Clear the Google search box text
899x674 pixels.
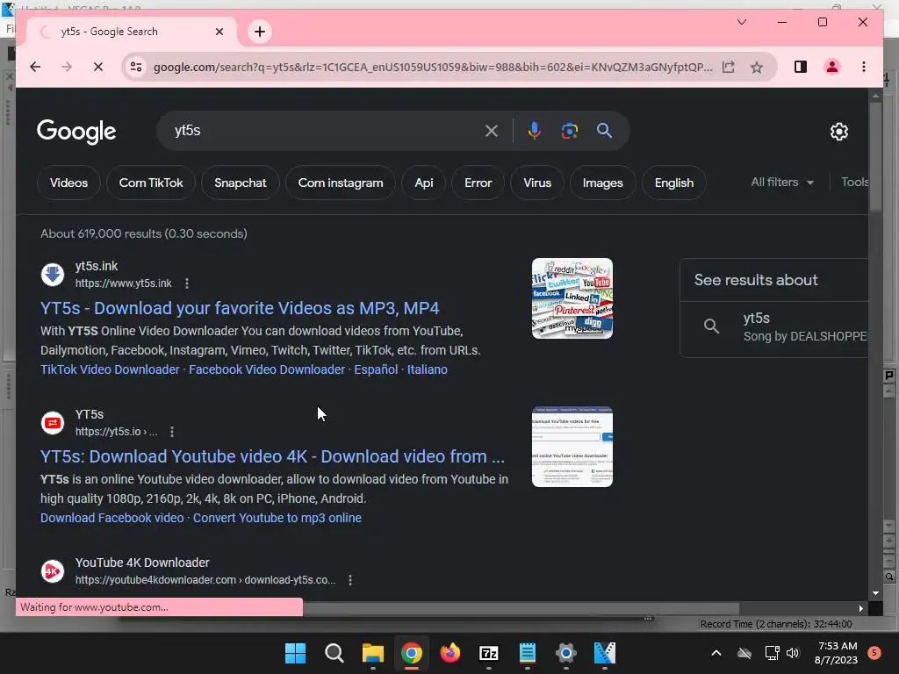[492, 131]
